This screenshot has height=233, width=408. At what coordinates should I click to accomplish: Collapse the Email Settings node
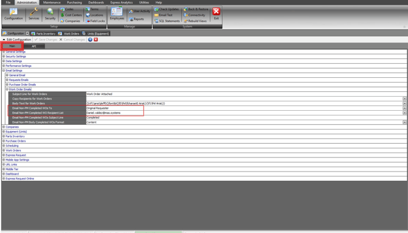pos(4,71)
